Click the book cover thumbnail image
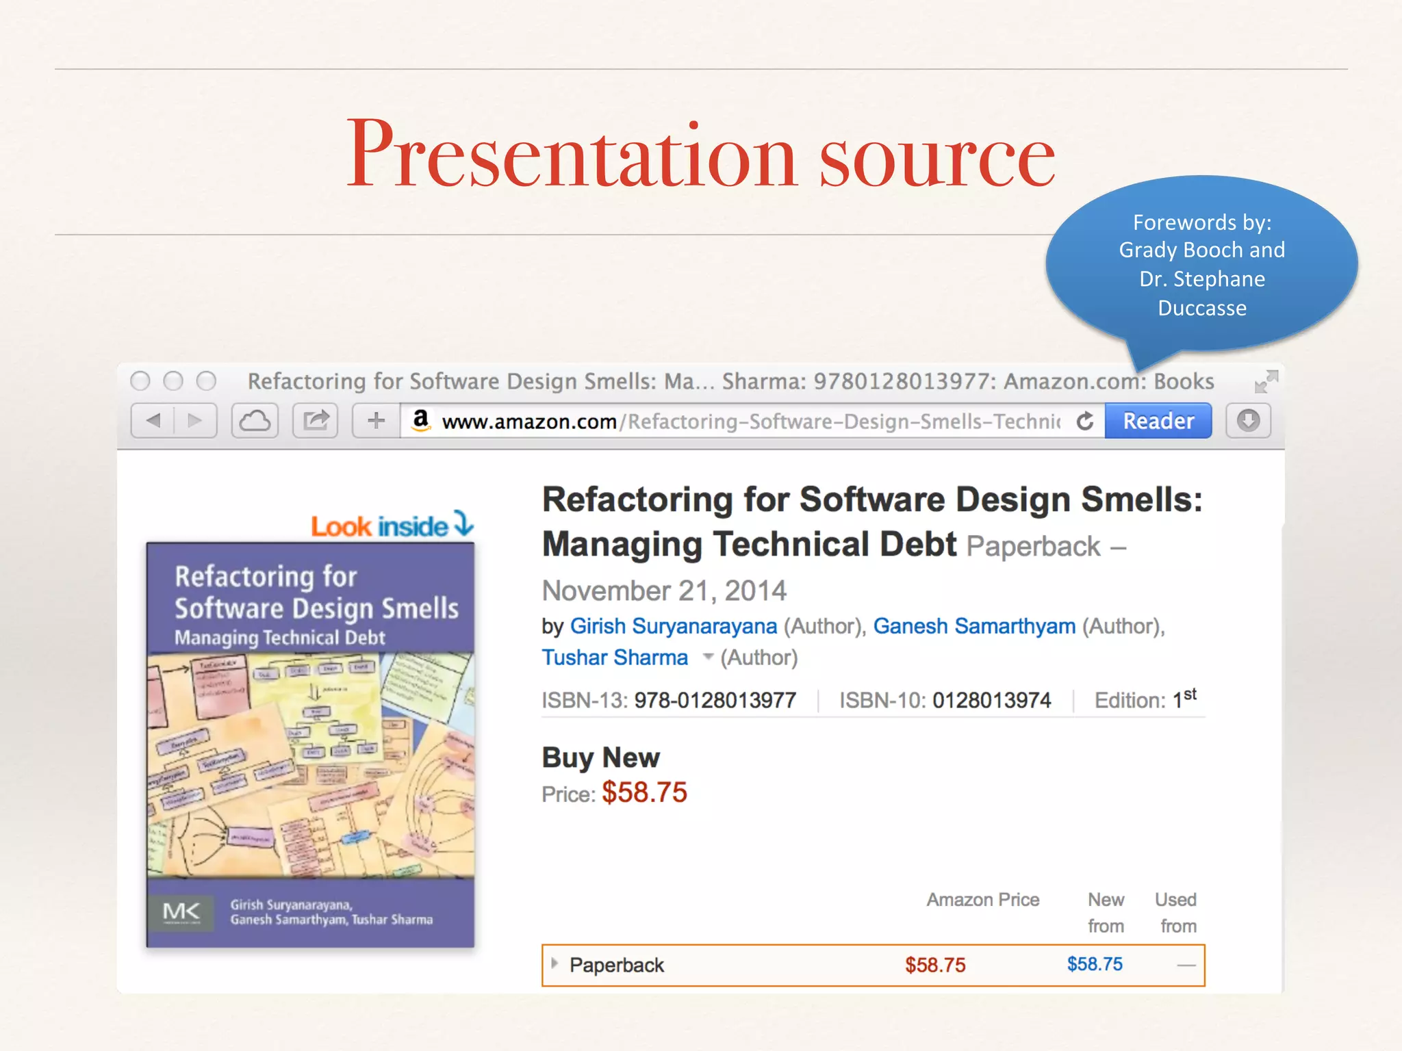Screen dimensions: 1402x1051 (x=310, y=744)
